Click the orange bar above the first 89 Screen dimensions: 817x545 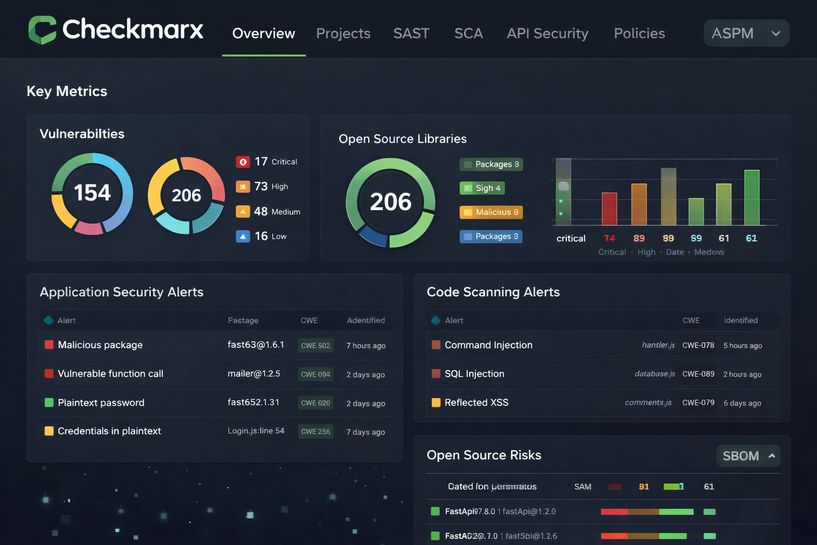pos(639,204)
